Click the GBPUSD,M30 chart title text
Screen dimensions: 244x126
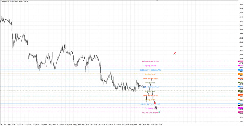tap(6, 1)
